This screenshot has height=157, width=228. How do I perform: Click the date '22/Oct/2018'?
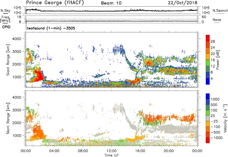183,3
